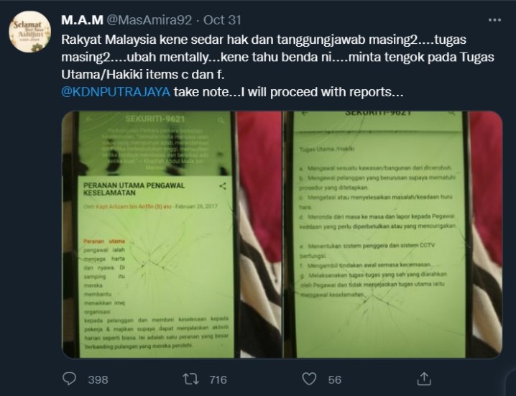Tap search icon in left phone photo header

point(221,121)
